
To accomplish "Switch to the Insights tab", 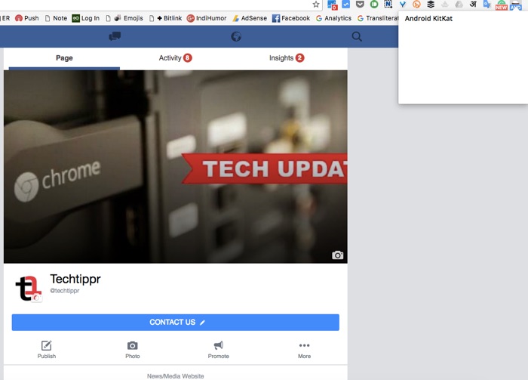I will 286,58.
